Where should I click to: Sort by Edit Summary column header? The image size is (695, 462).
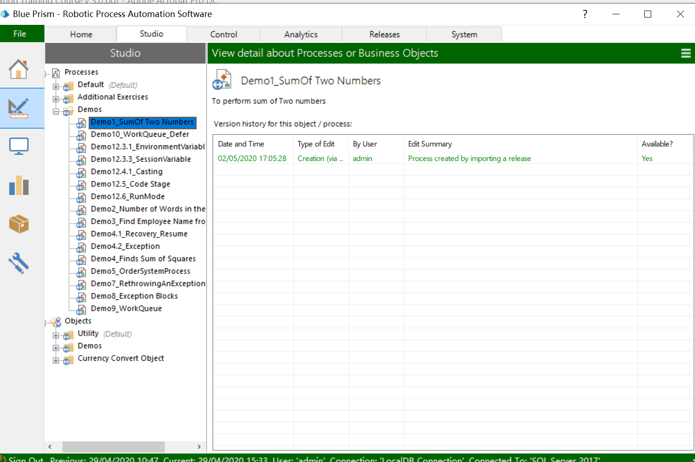click(x=521, y=144)
